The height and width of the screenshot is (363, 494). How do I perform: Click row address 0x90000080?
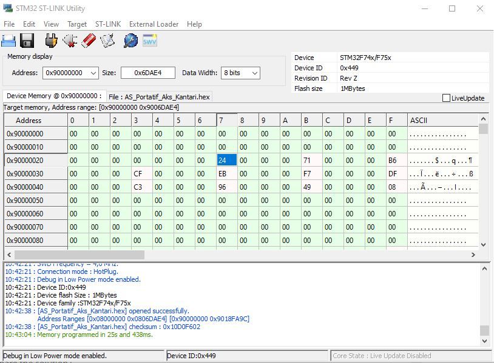tap(36, 241)
